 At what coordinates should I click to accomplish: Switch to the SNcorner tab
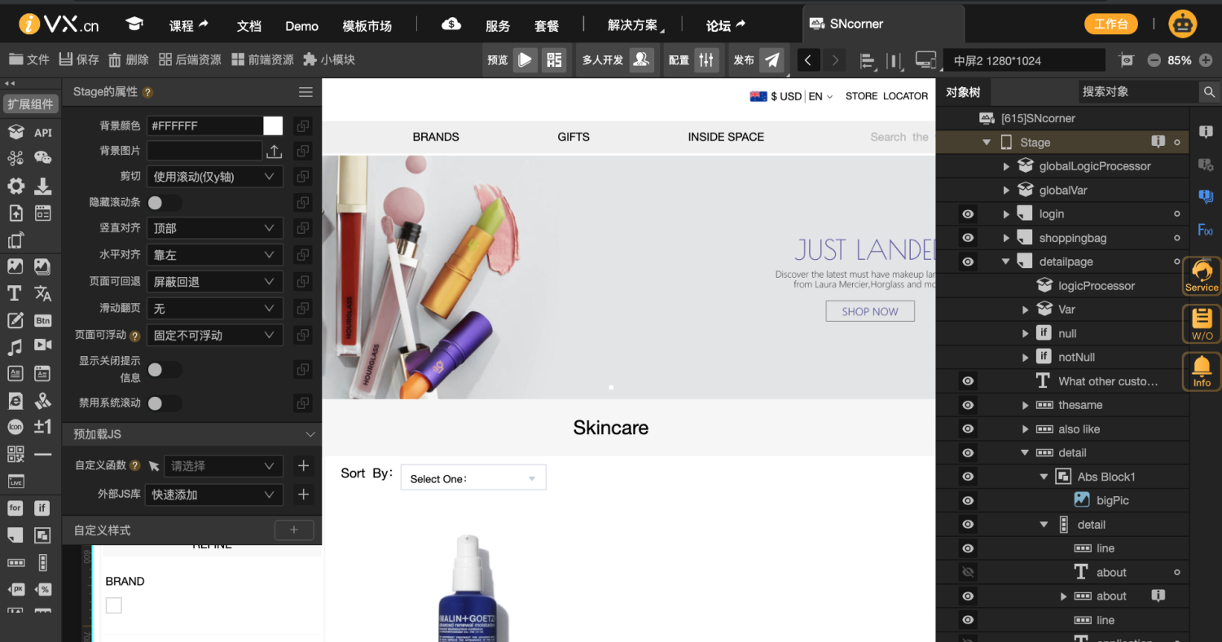(x=883, y=24)
